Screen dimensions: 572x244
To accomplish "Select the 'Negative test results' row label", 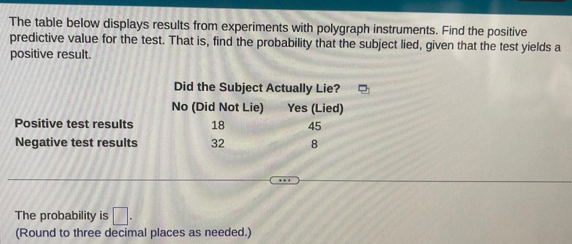I will (x=75, y=143).
